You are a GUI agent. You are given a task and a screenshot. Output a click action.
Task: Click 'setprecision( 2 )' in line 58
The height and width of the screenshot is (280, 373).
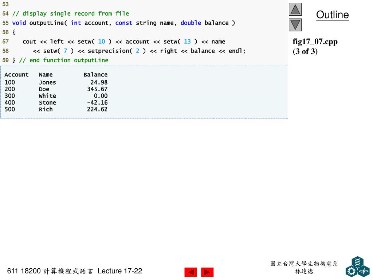117,51
